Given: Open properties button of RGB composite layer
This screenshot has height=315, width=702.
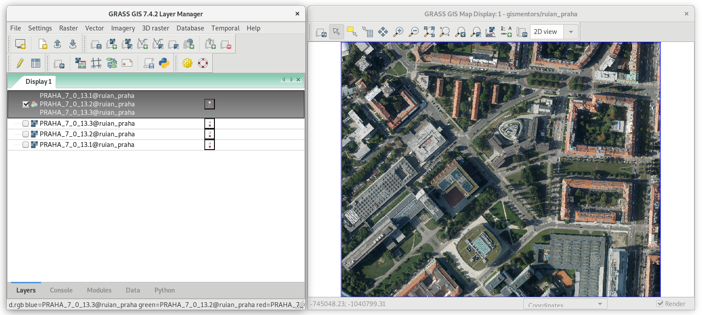Looking at the screenshot, I should [210, 104].
